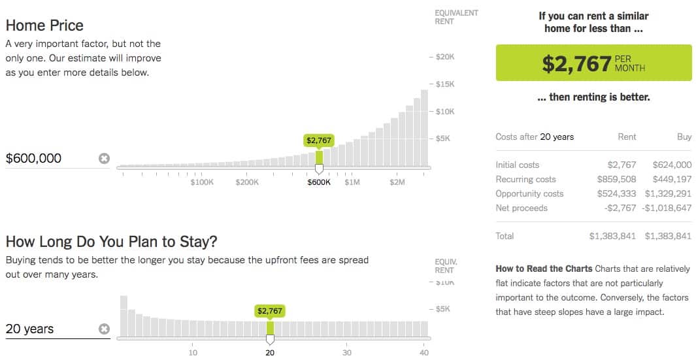The height and width of the screenshot is (360, 696).
Task: Click the first tall bar in stay chart
Action: [124, 316]
